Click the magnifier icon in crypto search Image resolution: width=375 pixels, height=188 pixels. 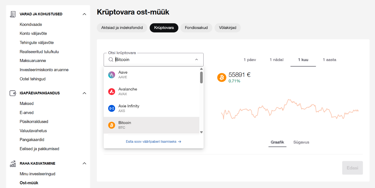111,60
